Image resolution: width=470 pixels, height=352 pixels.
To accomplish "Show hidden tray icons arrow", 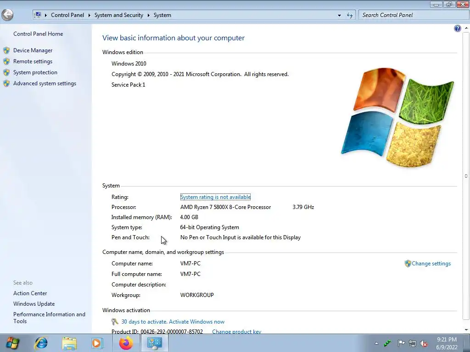I will 376,343.
